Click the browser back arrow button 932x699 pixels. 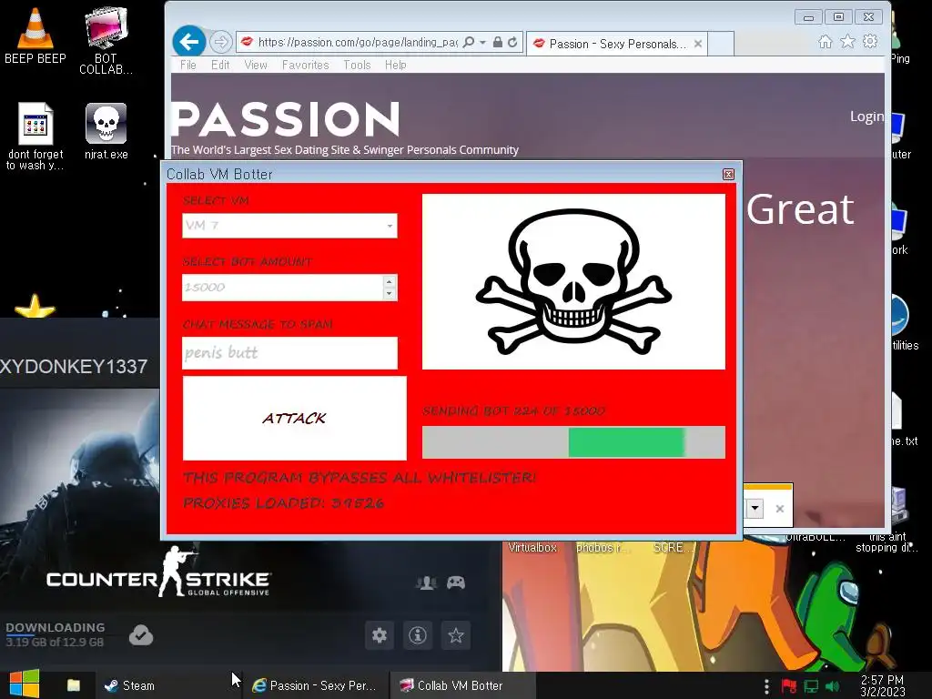point(189,42)
